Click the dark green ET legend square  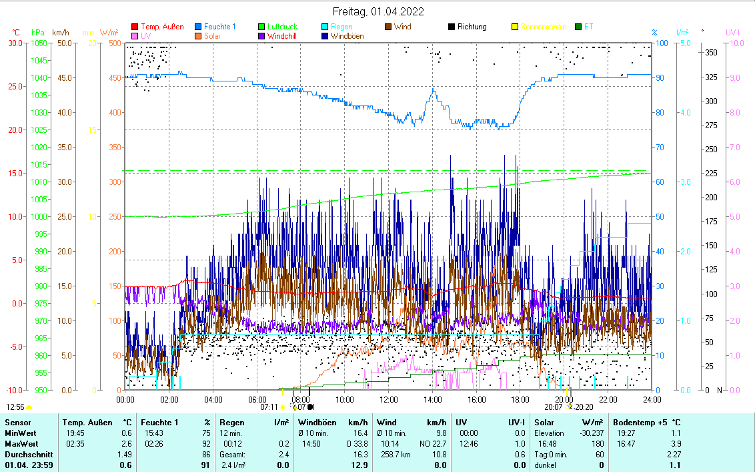[x=578, y=27]
